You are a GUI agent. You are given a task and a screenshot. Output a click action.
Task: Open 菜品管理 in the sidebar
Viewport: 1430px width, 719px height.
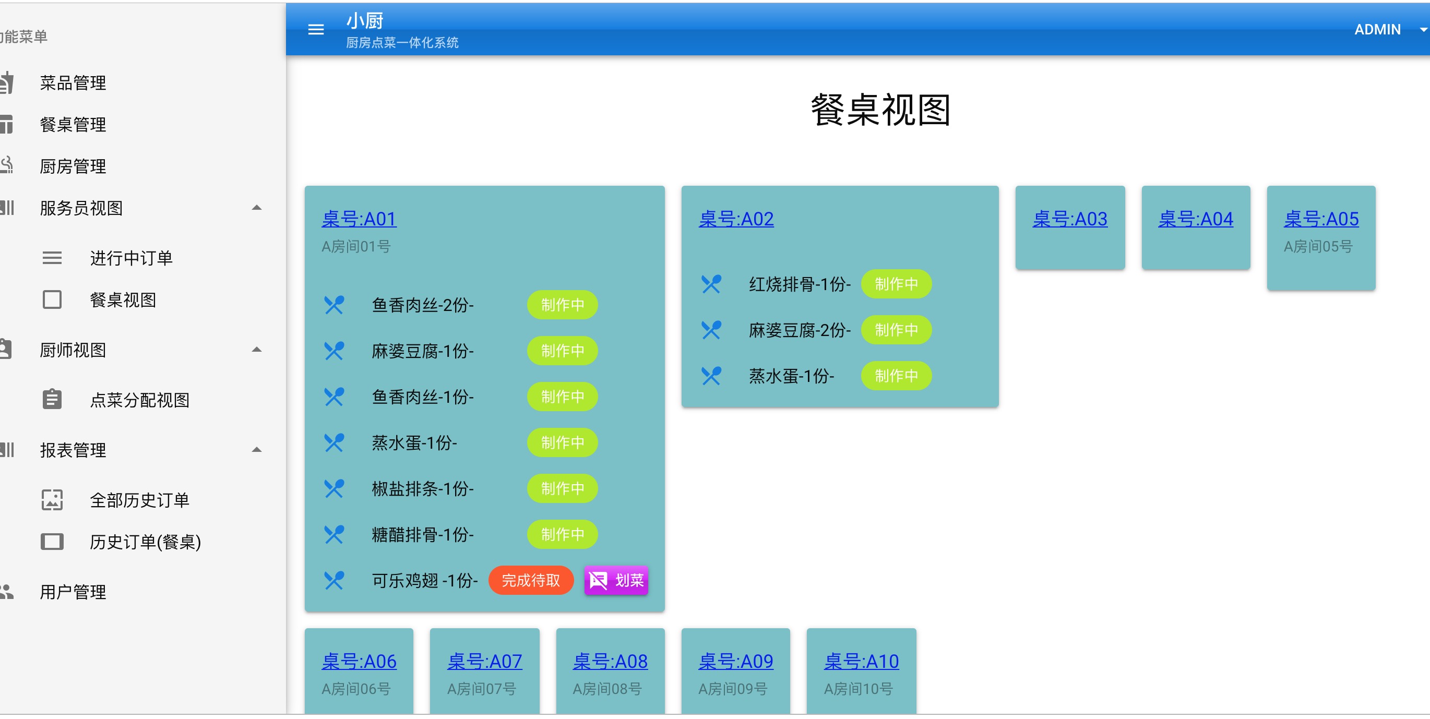[73, 83]
